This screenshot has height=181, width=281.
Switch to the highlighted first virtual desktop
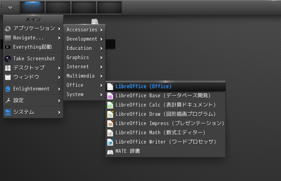pyautogui.click(x=33, y=8)
